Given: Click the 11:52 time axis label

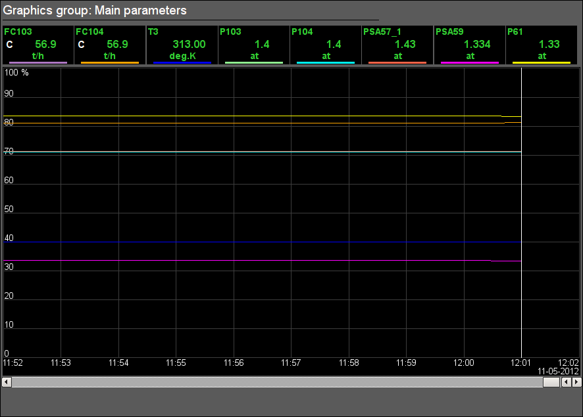Looking at the screenshot, I should (13, 362).
